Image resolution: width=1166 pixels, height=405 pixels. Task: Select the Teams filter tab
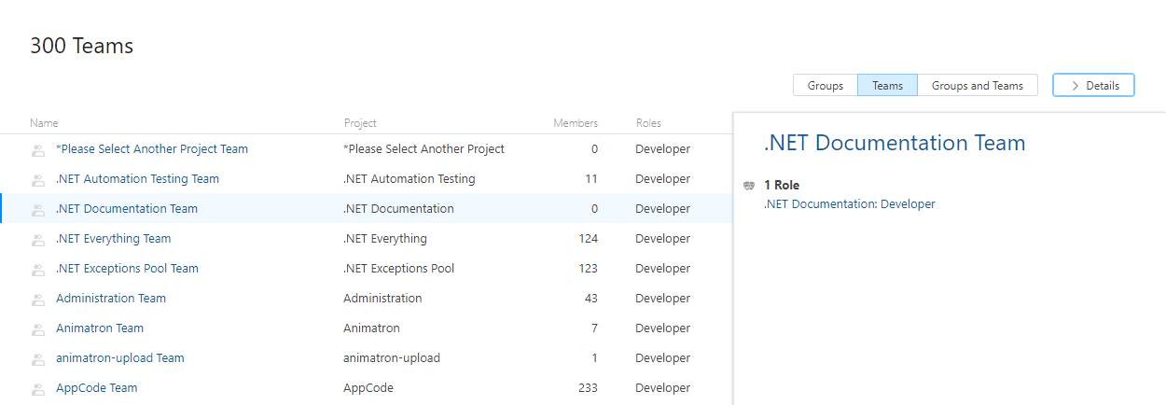point(887,85)
